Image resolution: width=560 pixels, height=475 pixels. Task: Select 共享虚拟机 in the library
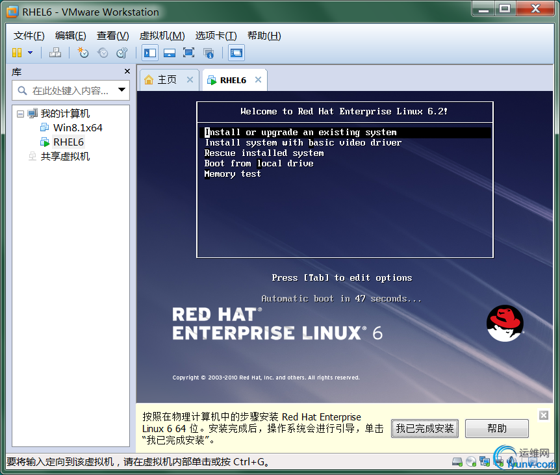65,157
